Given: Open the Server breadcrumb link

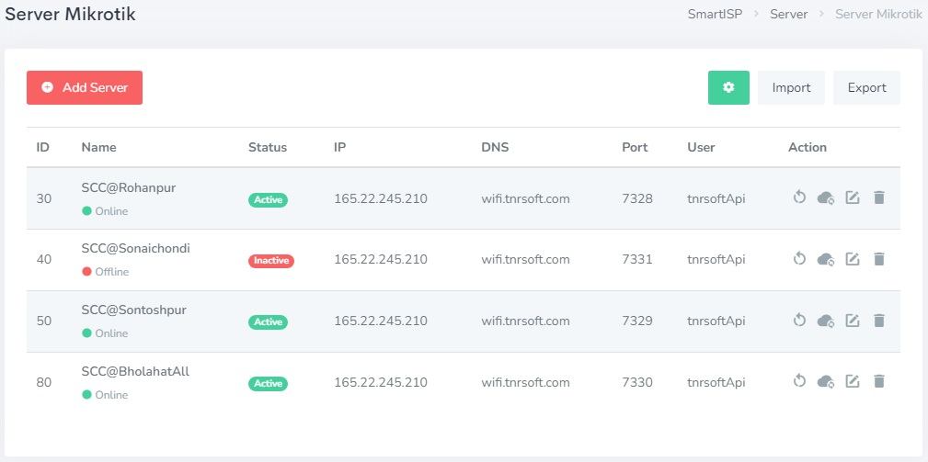Looking at the screenshot, I should point(789,14).
